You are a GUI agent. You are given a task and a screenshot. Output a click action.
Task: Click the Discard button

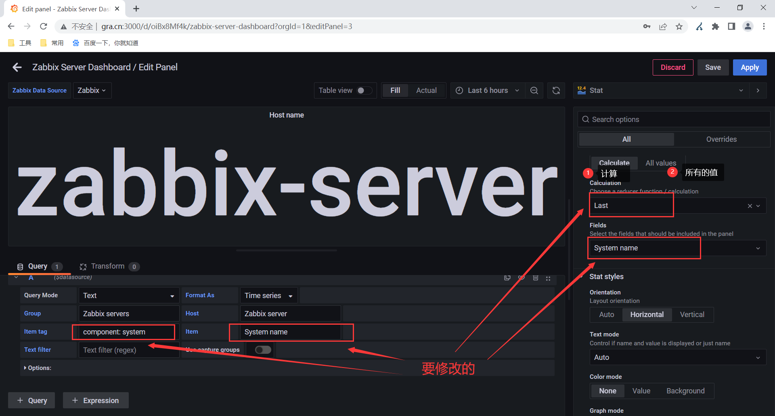click(673, 67)
